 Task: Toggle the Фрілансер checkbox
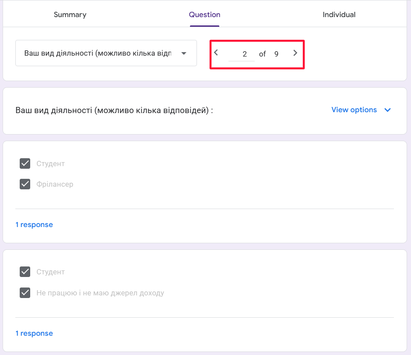coord(25,184)
